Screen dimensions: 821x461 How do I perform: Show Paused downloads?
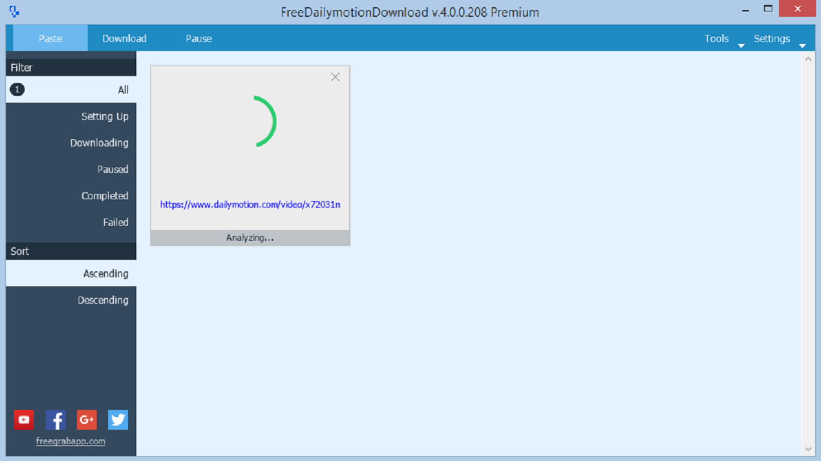[x=71, y=169]
